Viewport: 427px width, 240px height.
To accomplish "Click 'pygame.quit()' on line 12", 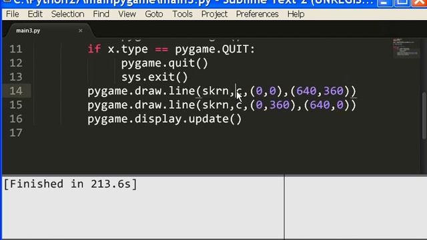I will tap(165, 63).
